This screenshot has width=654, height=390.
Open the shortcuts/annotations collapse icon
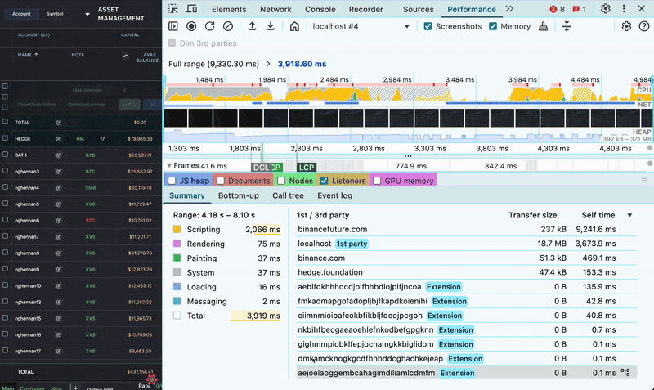click(567, 26)
